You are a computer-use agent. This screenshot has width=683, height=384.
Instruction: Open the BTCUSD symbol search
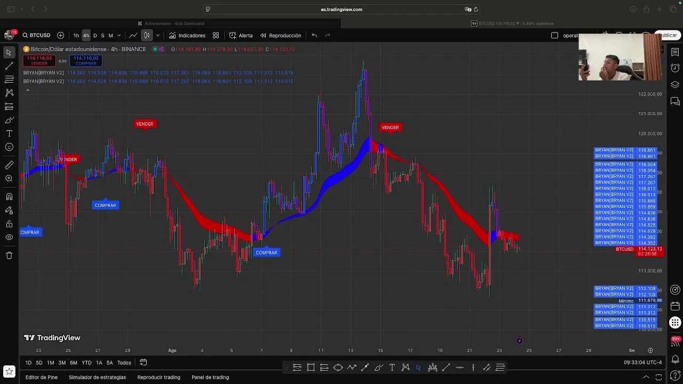pos(36,35)
